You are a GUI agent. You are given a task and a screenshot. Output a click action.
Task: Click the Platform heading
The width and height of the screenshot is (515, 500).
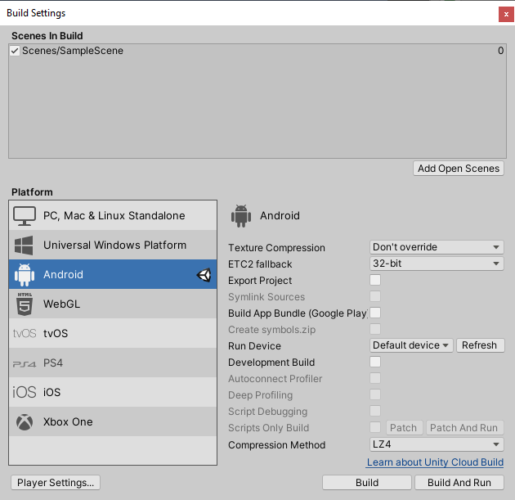pyautogui.click(x=32, y=192)
